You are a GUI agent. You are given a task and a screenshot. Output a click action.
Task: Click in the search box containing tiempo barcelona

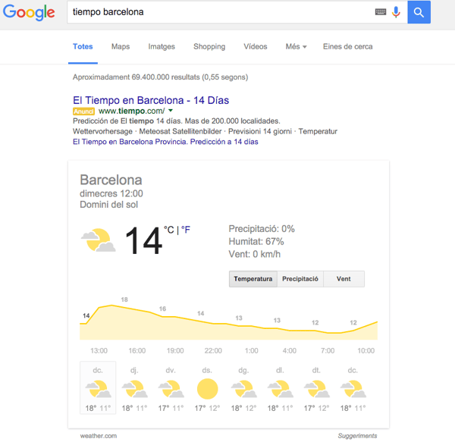[x=220, y=12]
